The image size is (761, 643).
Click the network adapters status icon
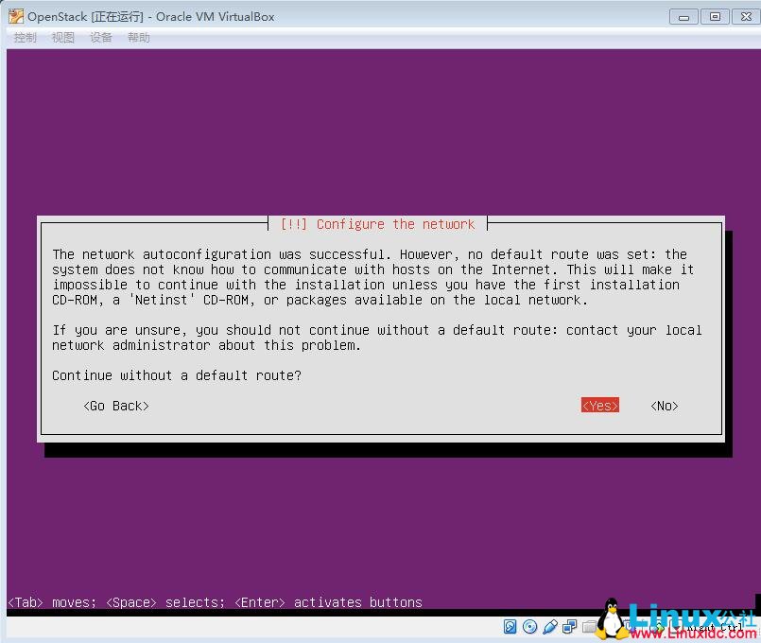pyautogui.click(x=569, y=626)
